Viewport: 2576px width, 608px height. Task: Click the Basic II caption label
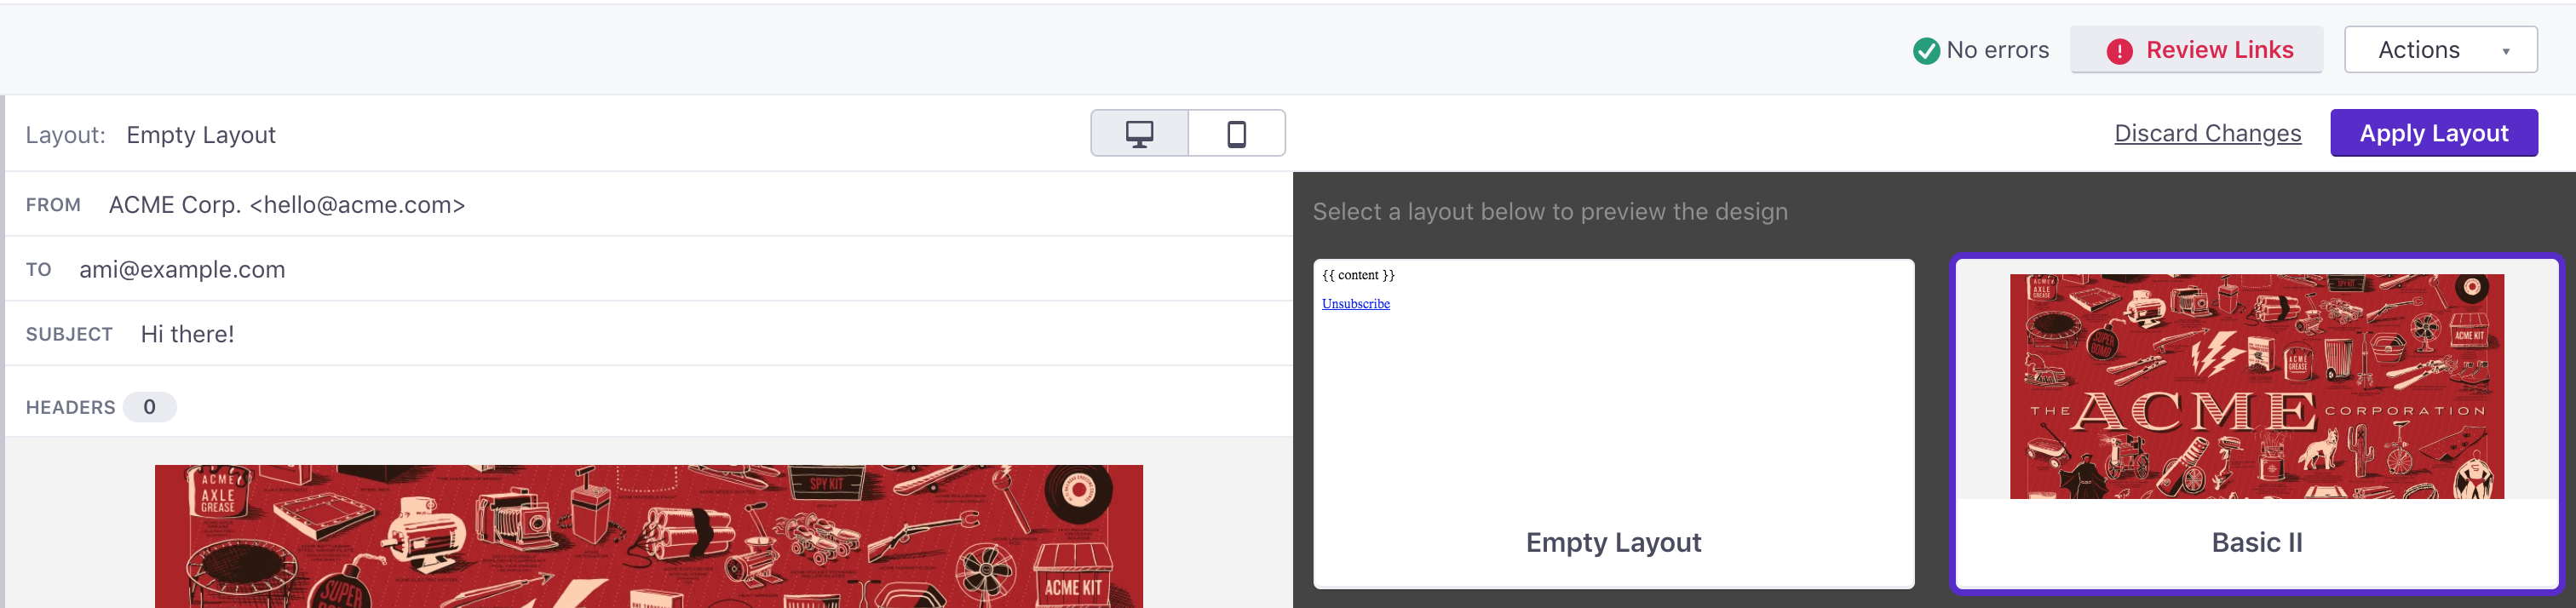2256,543
